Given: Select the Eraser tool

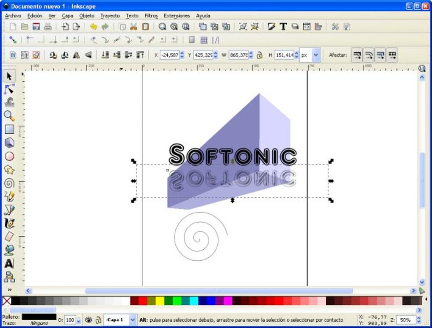Looking at the screenshot, I should pyautogui.click(x=9, y=237).
